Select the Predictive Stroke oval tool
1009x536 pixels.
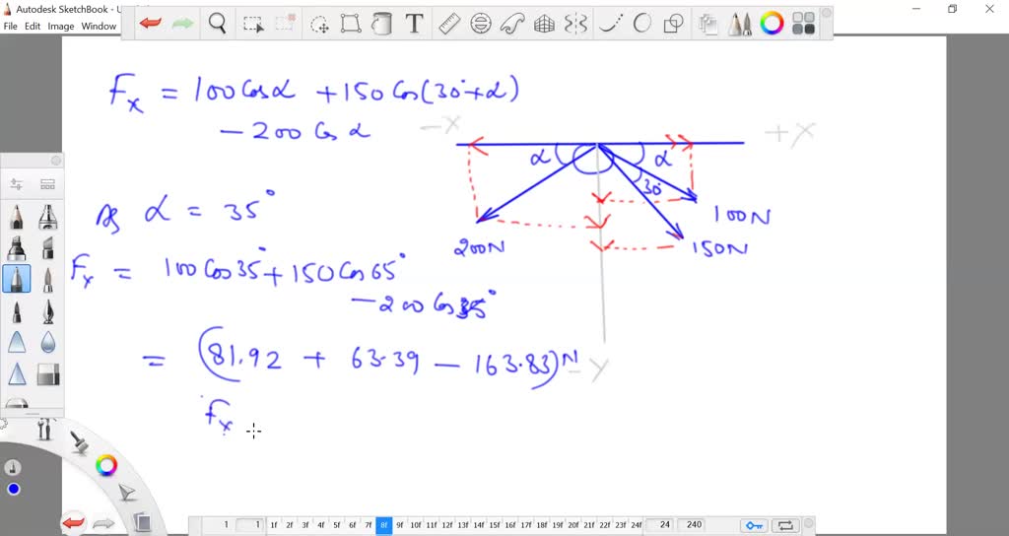tap(641, 24)
